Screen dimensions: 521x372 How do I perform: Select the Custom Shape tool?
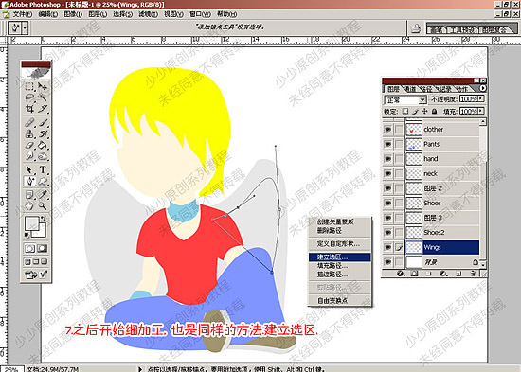point(43,182)
